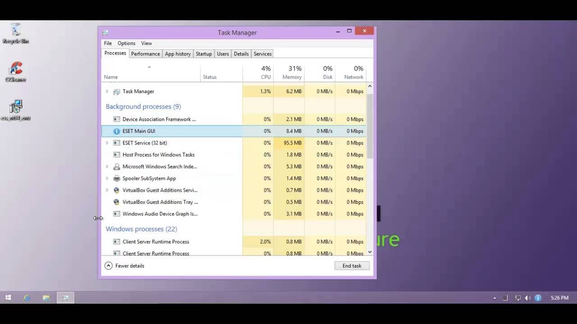Click the ESET Service (32 bit) icon
The height and width of the screenshot is (324, 577).
click(116, 143)
